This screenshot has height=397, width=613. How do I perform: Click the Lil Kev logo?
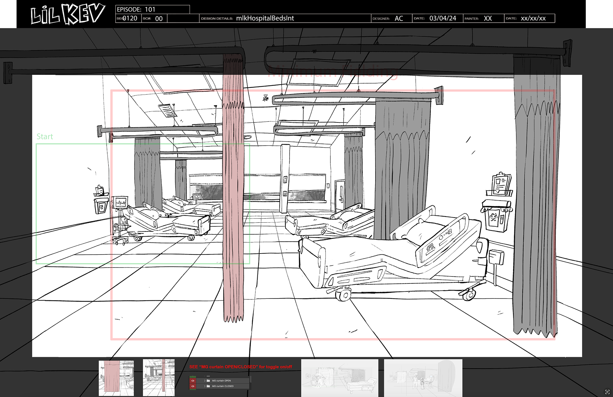click(x=67, y=14)
